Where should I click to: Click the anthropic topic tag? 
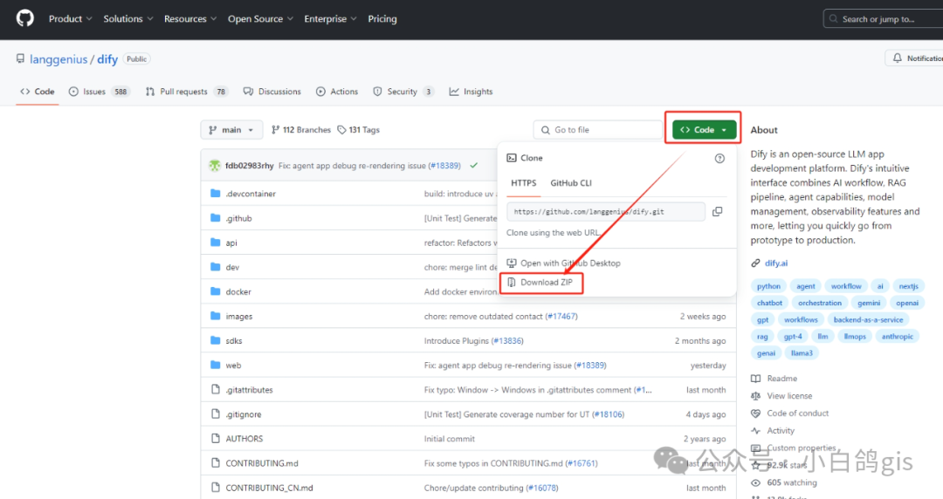pyautogui.click(x=898, y=337)
